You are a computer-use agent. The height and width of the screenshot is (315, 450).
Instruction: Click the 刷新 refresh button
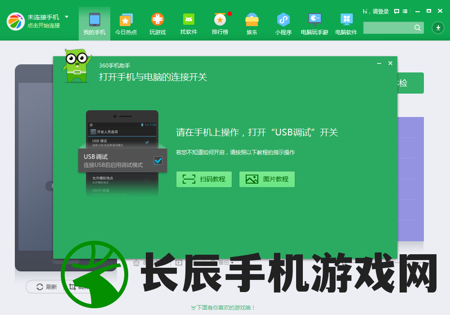click(47, 287)
